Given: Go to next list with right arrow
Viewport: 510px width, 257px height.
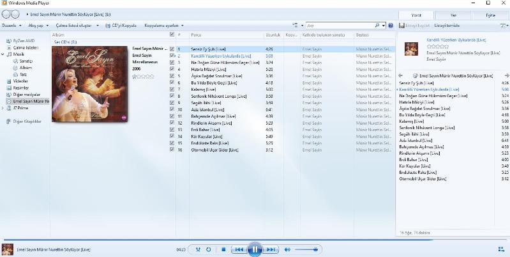Looking at the screenshot, I should point(507,75).
